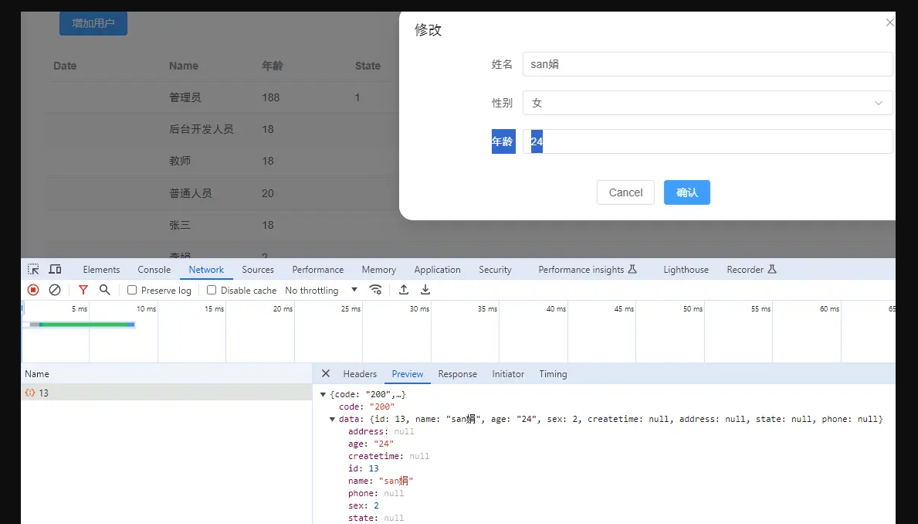Viewport: 918px width, 524px height.
Task: Show the request Headers tab
Action: pos(360,374)
